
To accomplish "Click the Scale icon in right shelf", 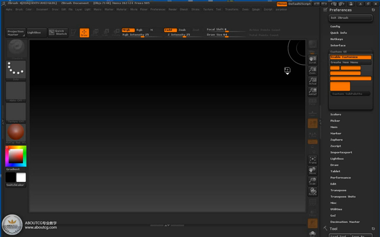I will 312,181.
